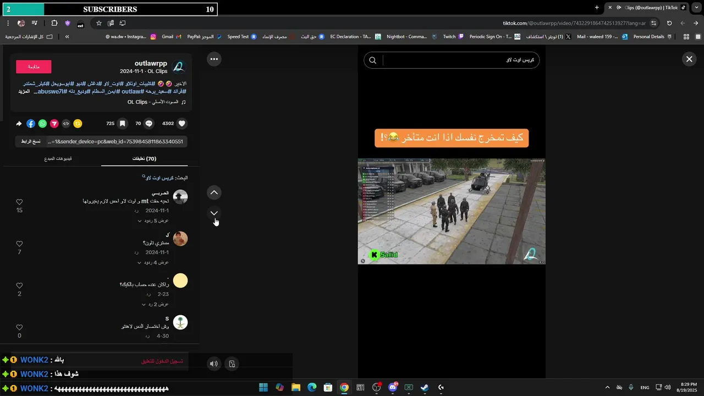Go to next video with down arrow
The width and height of the screenshot is (704, 396).
[x=214, y=213]
